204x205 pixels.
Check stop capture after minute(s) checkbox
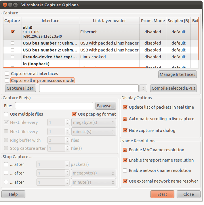click(x=6, y=182)
